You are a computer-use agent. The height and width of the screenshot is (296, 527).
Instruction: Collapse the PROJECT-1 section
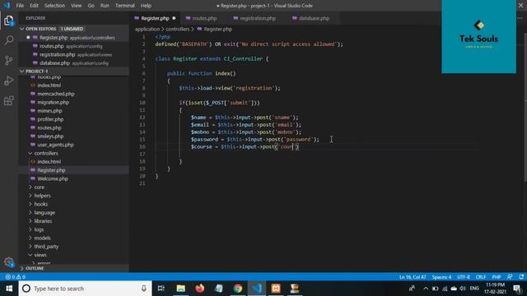pos(74,72)
